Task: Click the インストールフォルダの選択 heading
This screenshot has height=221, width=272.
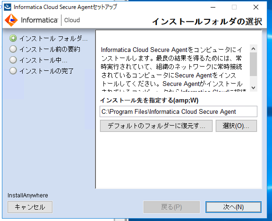Action: click(207, 22)
